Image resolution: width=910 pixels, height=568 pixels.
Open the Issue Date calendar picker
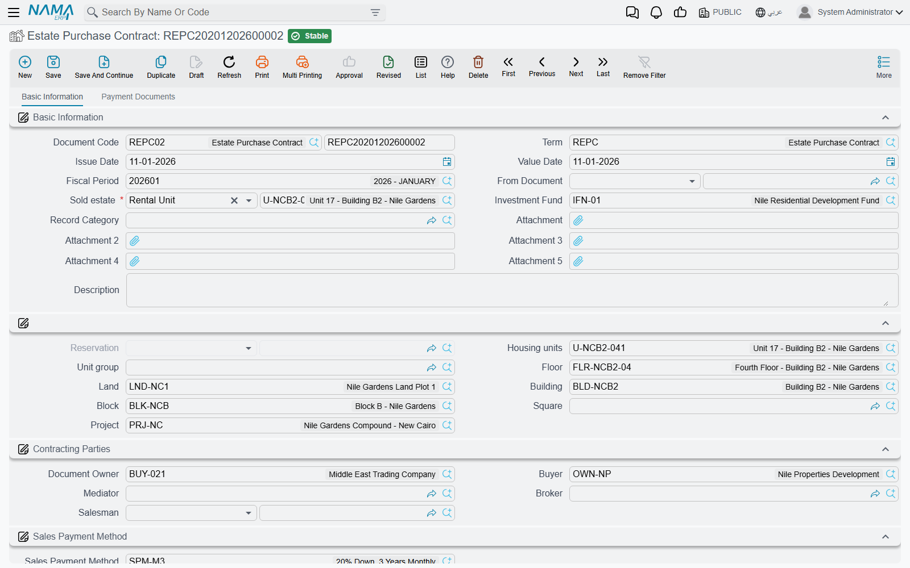(447, 162)
